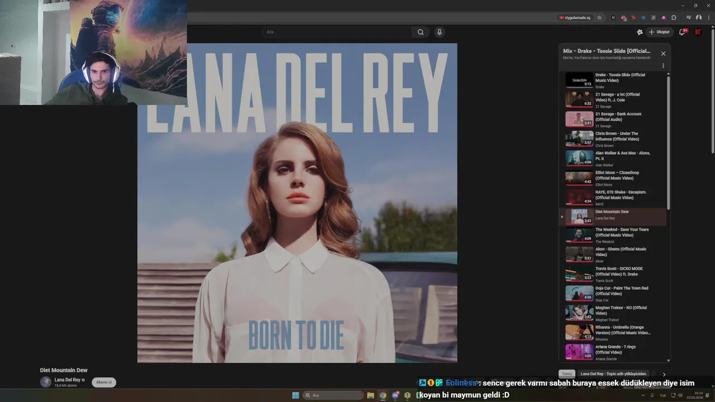Open Chrome from the taskbar

point(383,395)
